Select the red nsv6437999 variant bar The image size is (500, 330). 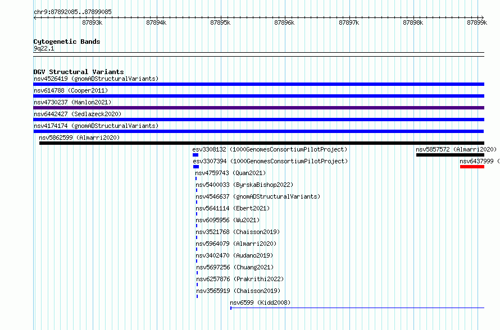click(472, 167)
